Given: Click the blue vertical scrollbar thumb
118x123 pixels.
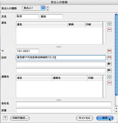Looking at the screenshot, I should [116, 55].
